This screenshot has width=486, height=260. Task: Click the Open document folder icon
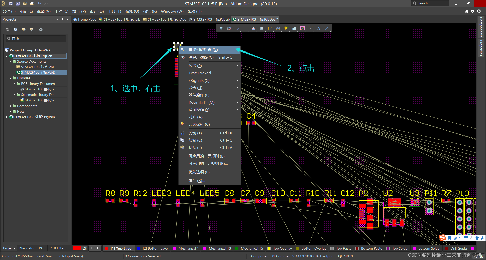point(25,4)
